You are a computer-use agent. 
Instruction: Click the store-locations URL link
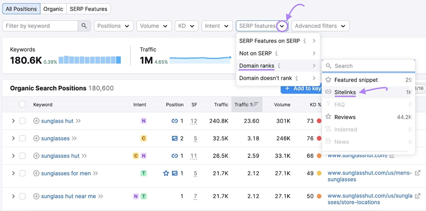pos(370,199)
